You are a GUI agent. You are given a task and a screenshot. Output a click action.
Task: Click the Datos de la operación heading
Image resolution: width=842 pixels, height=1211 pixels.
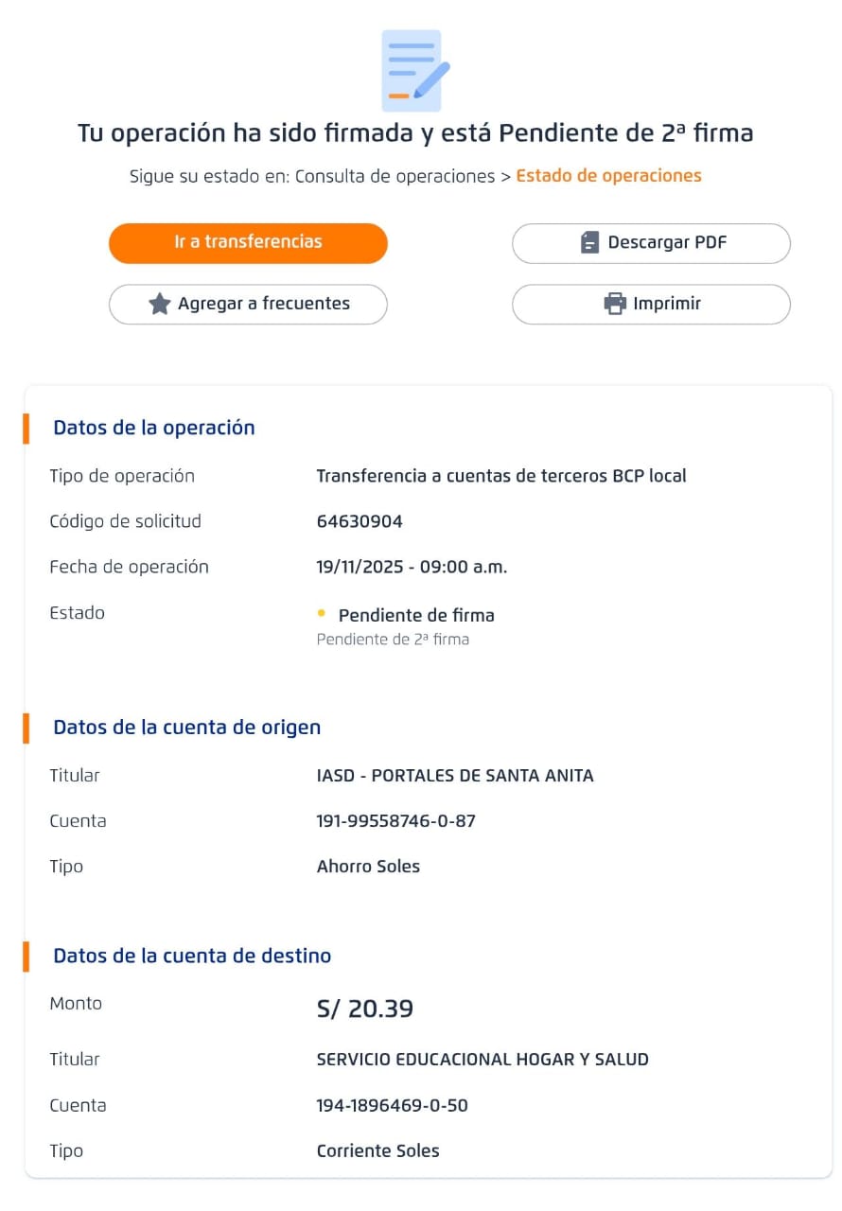click(x=154, y=428)
